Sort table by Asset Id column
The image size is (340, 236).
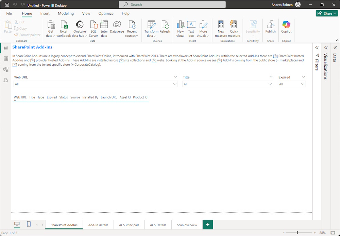click(125, 97)
